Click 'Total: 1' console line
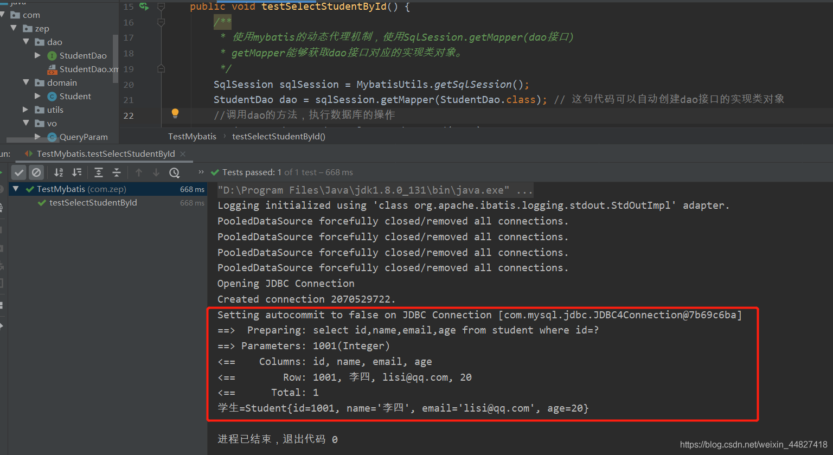 pos(268,392)
